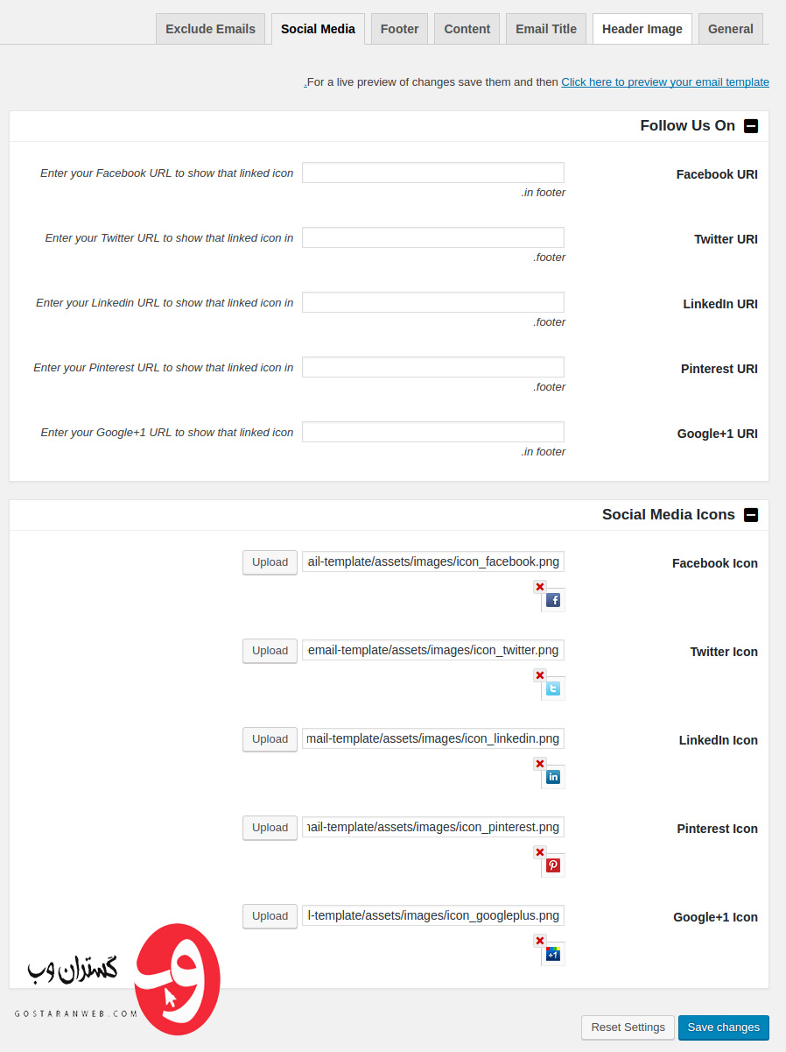The height and width of the screenshot is (1052, 786).
Task: Click the Reset Settings button
Action: tap(628, 1027)
